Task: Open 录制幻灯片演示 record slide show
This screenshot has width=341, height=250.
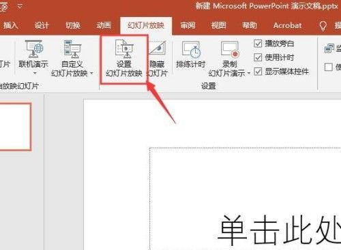Action: (229, 59)
